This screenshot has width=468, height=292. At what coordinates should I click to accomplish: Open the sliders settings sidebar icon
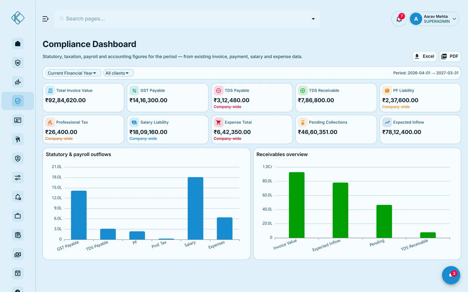point(18,178)
